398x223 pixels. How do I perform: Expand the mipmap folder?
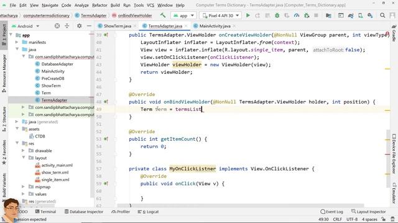pos(23,186)
